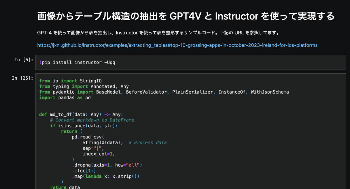This screenshot has height=189, width=350.
Task: Open the jxnl.github.io instructor examples link
Action: 177,45
